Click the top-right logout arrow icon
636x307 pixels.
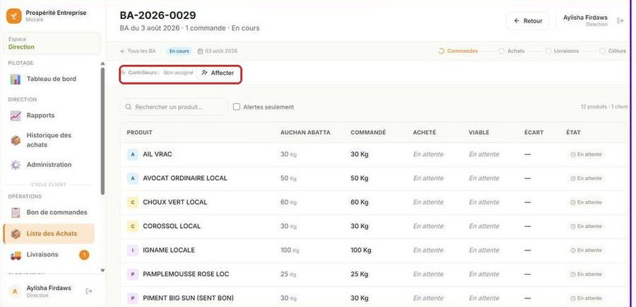(620, 20)
